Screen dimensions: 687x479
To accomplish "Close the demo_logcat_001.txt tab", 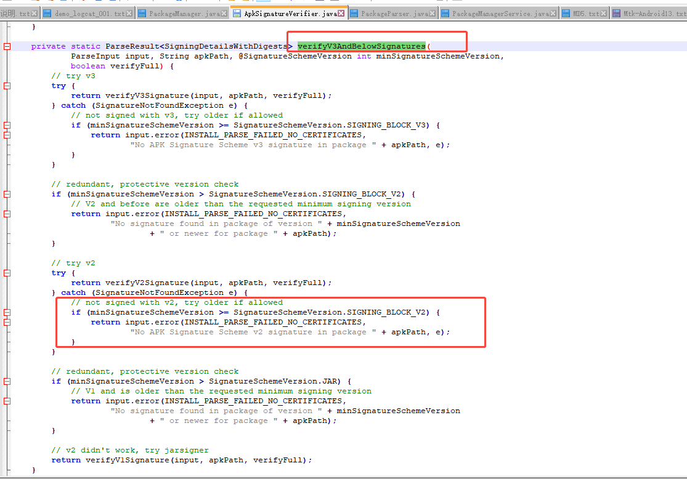I will 129,14.
